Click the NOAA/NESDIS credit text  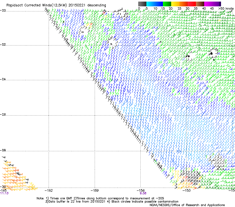pyautogui.click(x=187, y=205)
